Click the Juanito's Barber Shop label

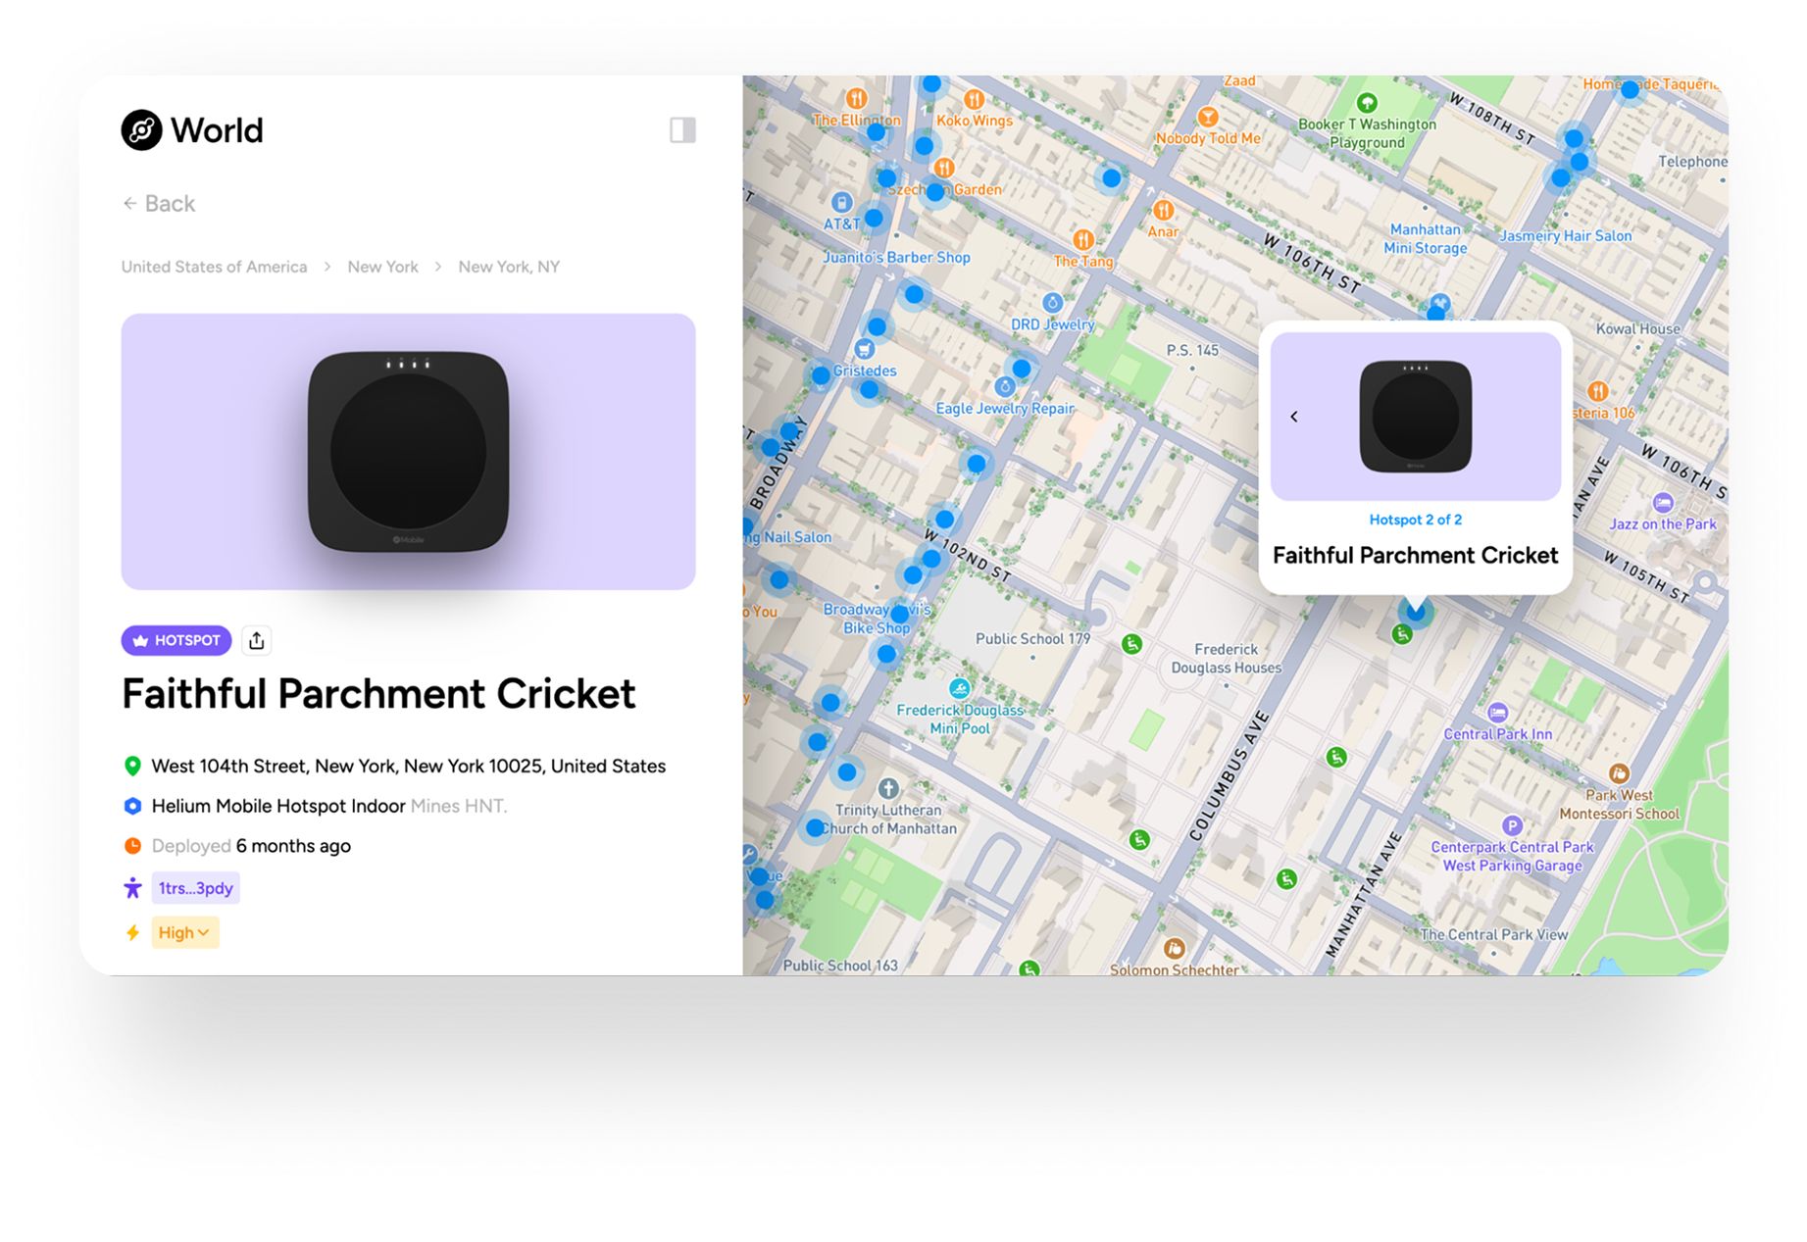click(x=896, y=258)
